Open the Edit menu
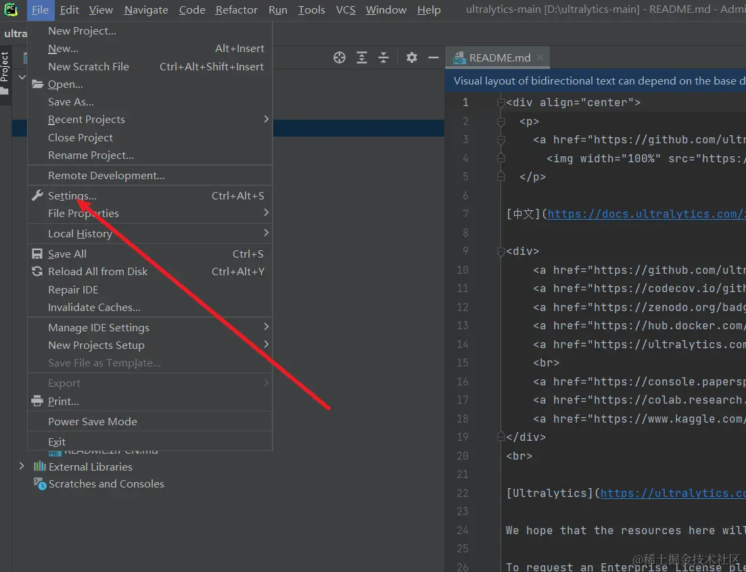The height and width of the screenshot is (572, 746). pos(70,10)
